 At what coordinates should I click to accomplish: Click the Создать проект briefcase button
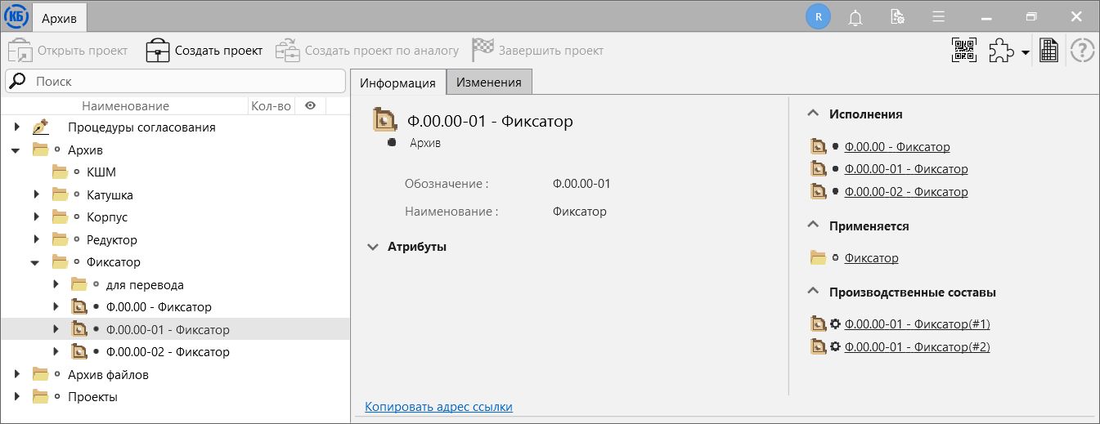pyautogui.click(x=204, y=51)
